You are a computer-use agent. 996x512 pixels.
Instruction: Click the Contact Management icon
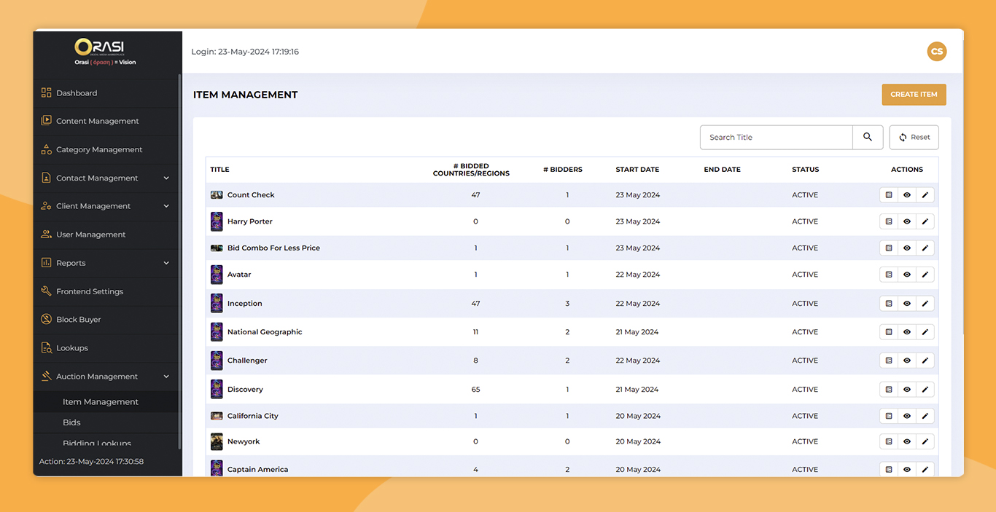[46, 178]
